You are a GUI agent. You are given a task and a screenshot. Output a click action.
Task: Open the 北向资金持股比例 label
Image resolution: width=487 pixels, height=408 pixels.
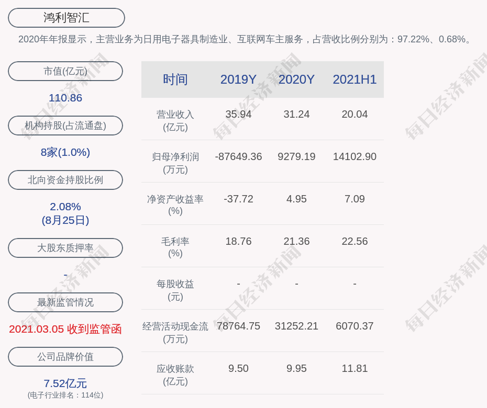[x=65, y=180]
